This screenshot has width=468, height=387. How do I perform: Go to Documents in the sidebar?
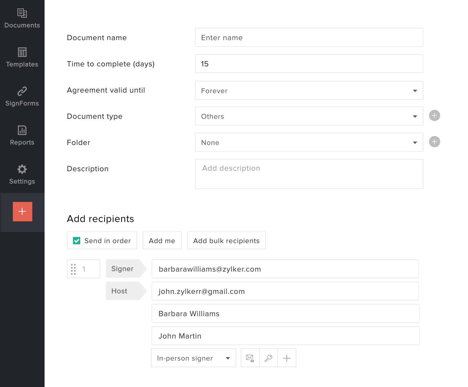(22, 18)
